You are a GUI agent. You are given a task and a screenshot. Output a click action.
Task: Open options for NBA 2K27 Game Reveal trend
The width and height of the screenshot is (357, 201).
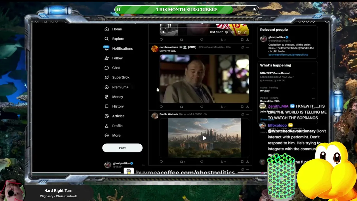tap(313, 73)
